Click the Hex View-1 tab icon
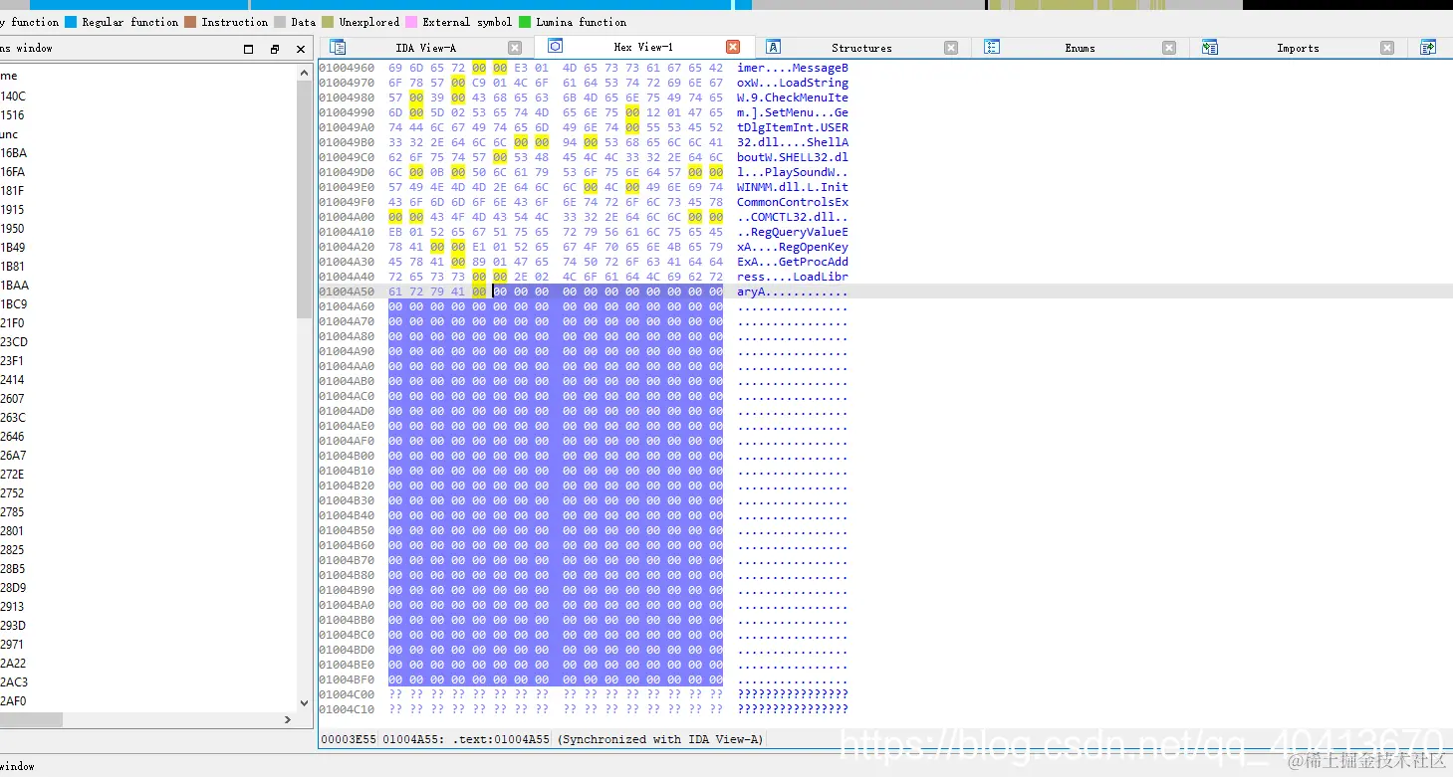1453x777 pixels. coord(556,46)
